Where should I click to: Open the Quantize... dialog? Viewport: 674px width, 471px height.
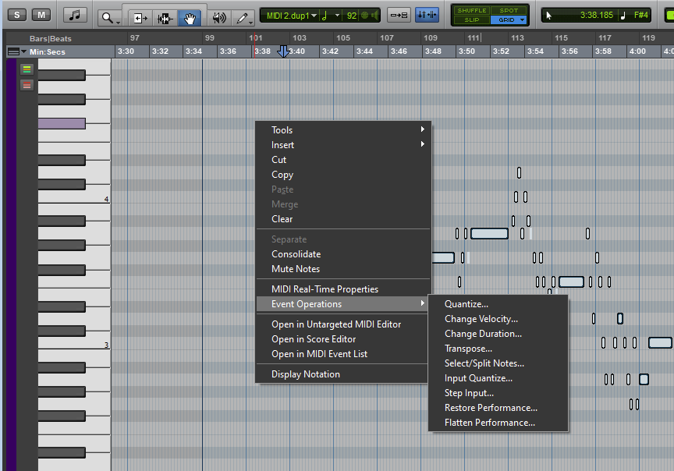498,304
